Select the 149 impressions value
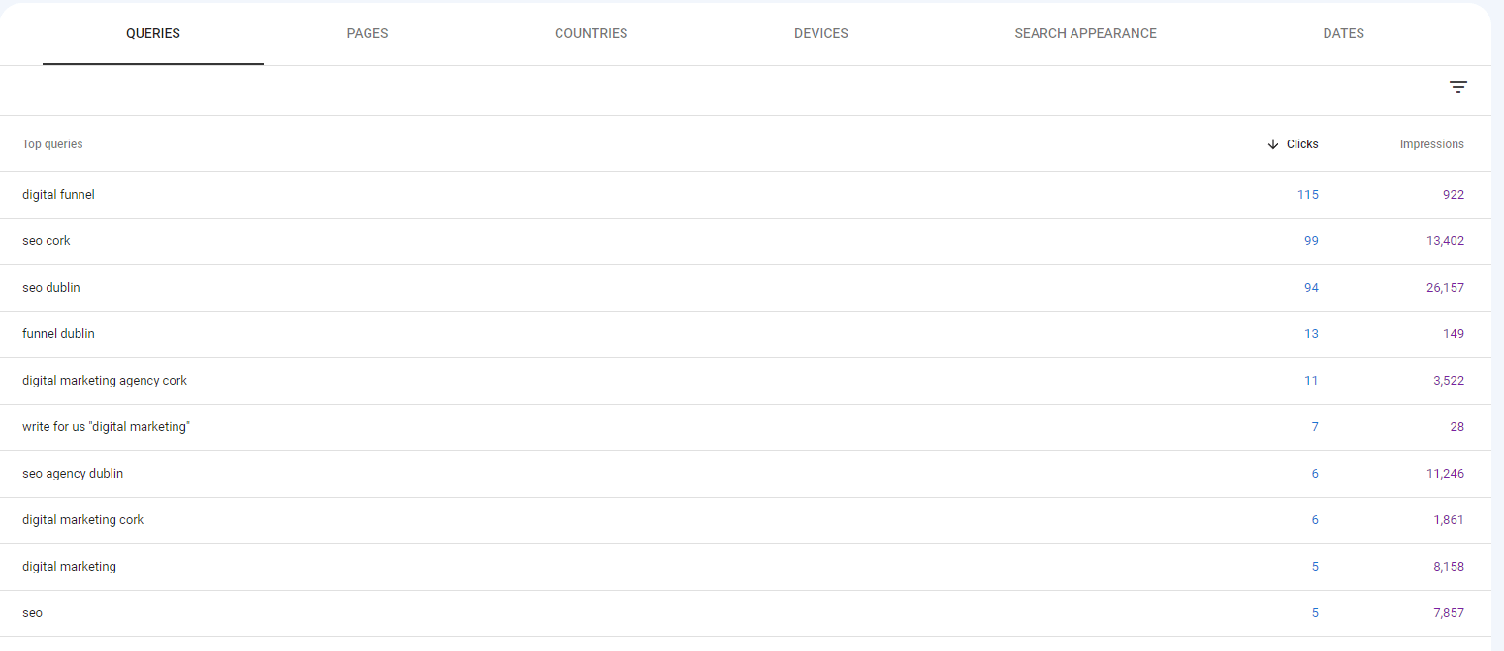Screen dimensions: 1504x651 click(x=1454, y=334)
